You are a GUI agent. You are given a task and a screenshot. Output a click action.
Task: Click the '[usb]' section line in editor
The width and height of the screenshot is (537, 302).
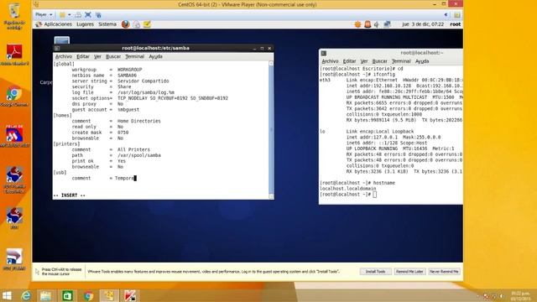[x=60, y=172]
